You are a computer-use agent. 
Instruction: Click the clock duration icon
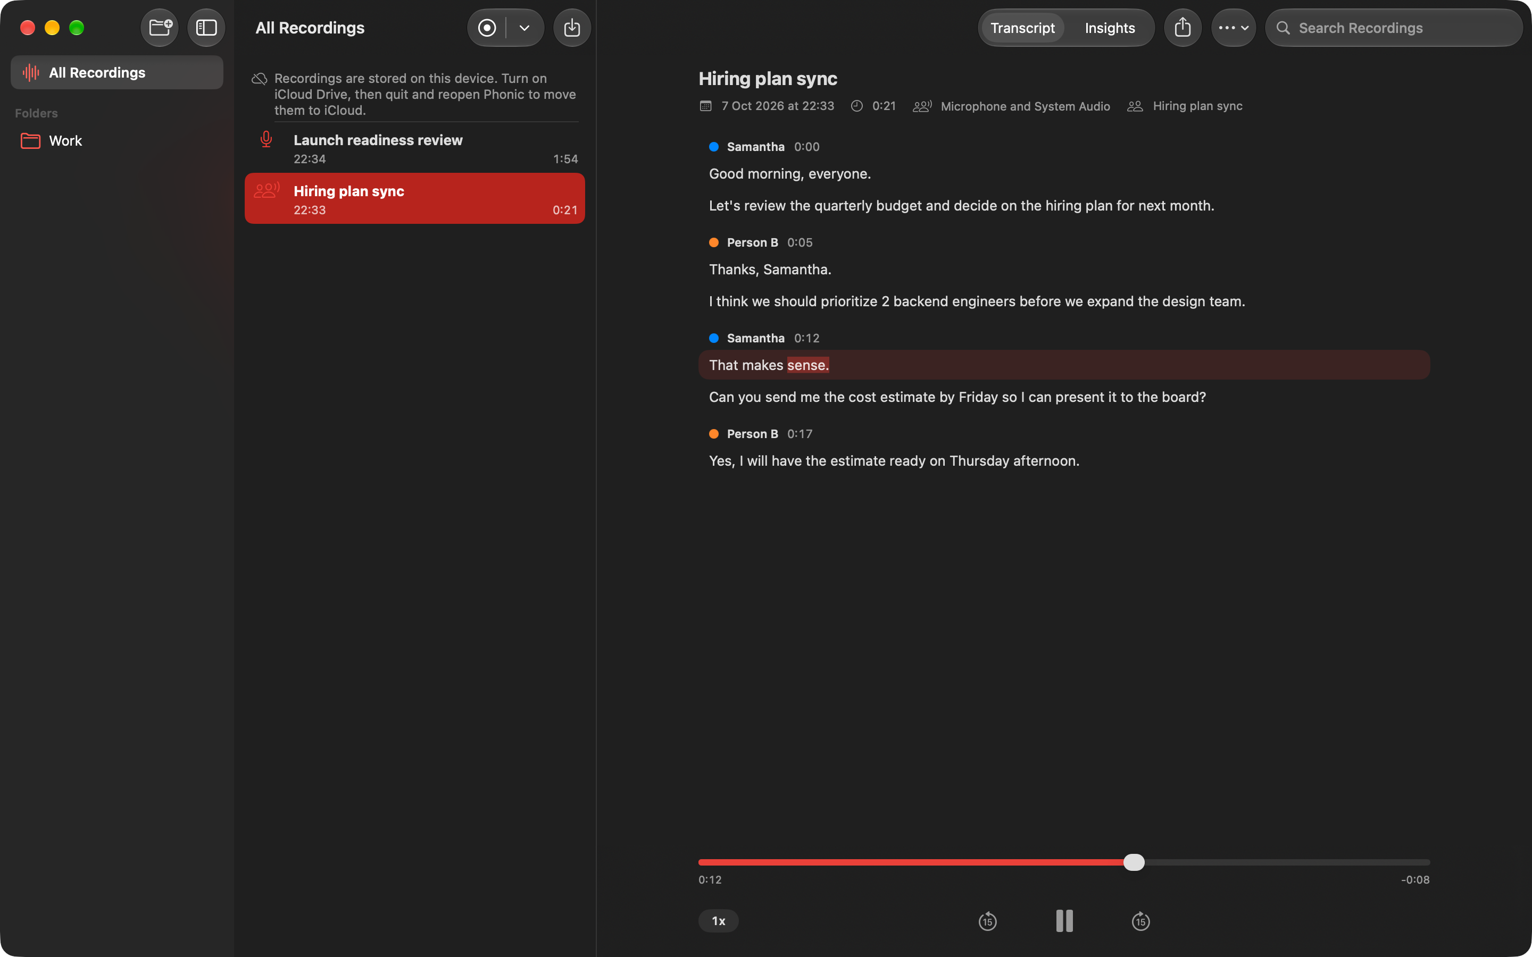pyautogui.click(x=856, y=106)
